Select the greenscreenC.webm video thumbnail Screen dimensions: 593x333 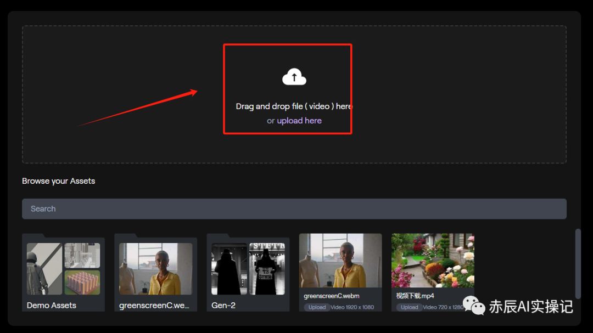coord(340,261)
